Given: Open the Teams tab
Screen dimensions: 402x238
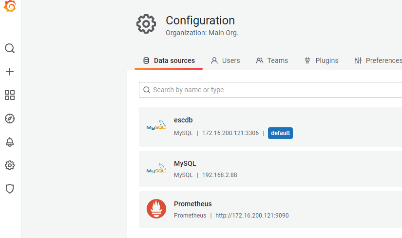Looking at the screenshot, I should coord(272,60).
